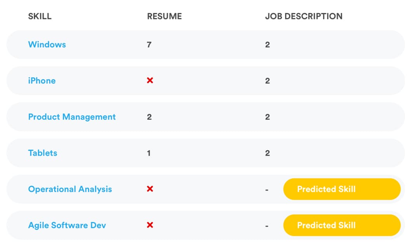
Task: Click resume count 7 in Windows row
Action: [149, 45]
